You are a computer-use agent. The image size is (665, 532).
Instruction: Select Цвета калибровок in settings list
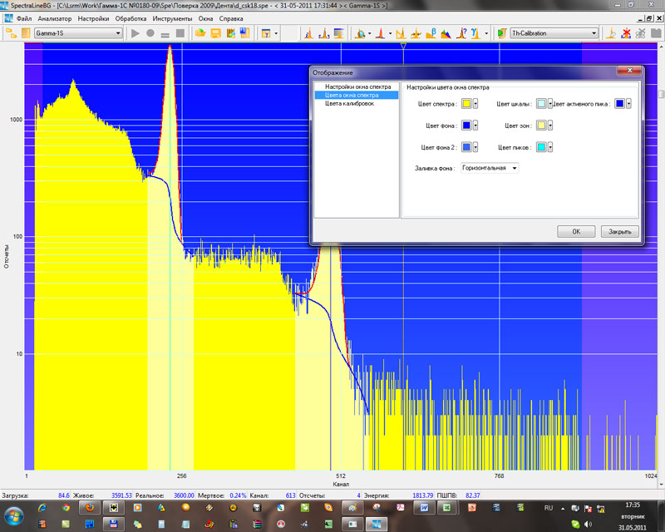coord(349,104)
